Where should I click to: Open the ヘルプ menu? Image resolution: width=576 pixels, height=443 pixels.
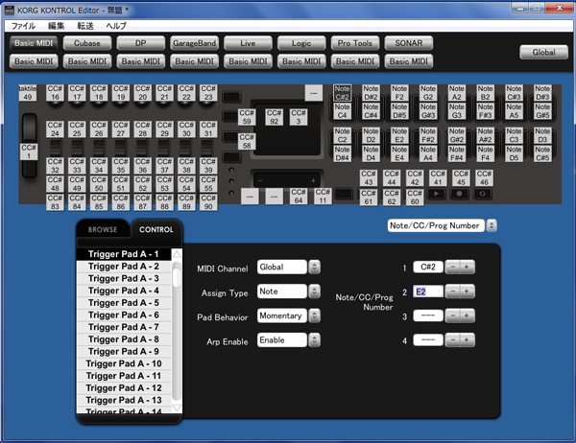[116, 26]
